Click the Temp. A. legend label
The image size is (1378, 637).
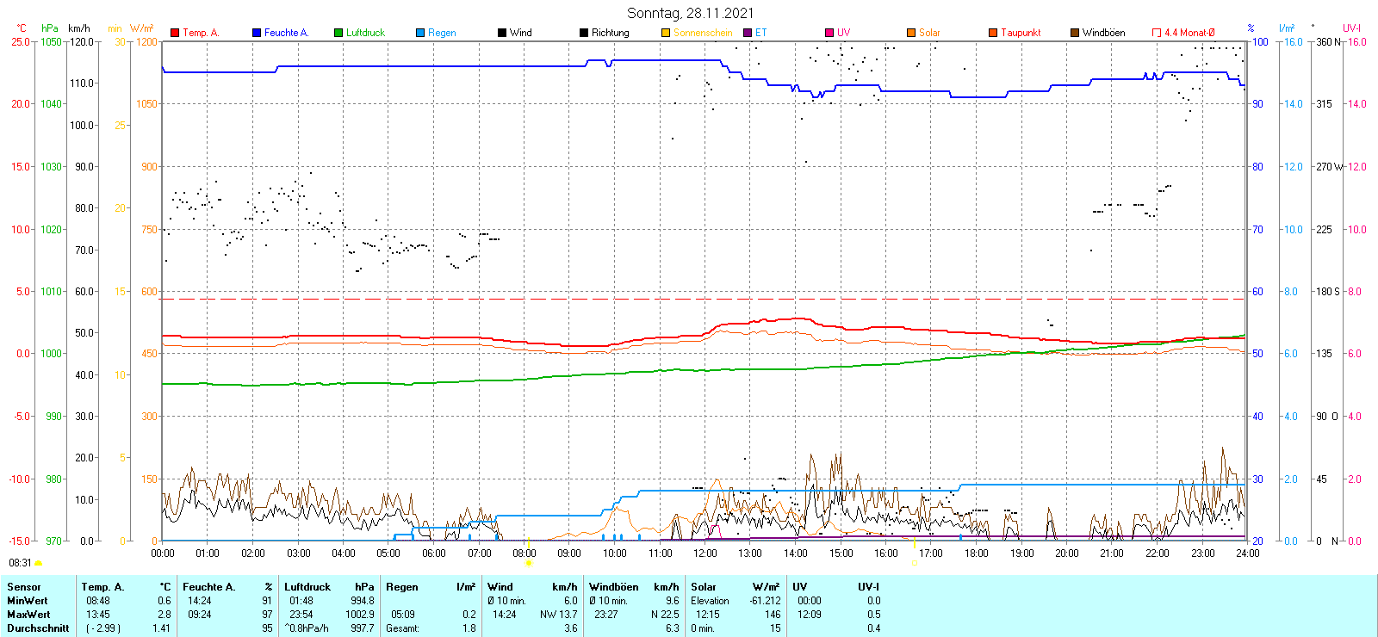[x=201, y=33]
